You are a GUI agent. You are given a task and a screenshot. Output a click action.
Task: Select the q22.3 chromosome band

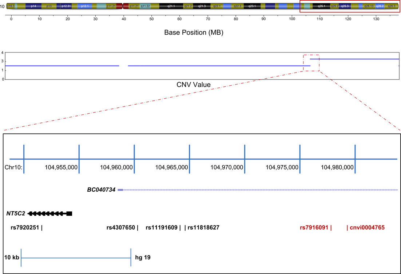tap(237, 6)
